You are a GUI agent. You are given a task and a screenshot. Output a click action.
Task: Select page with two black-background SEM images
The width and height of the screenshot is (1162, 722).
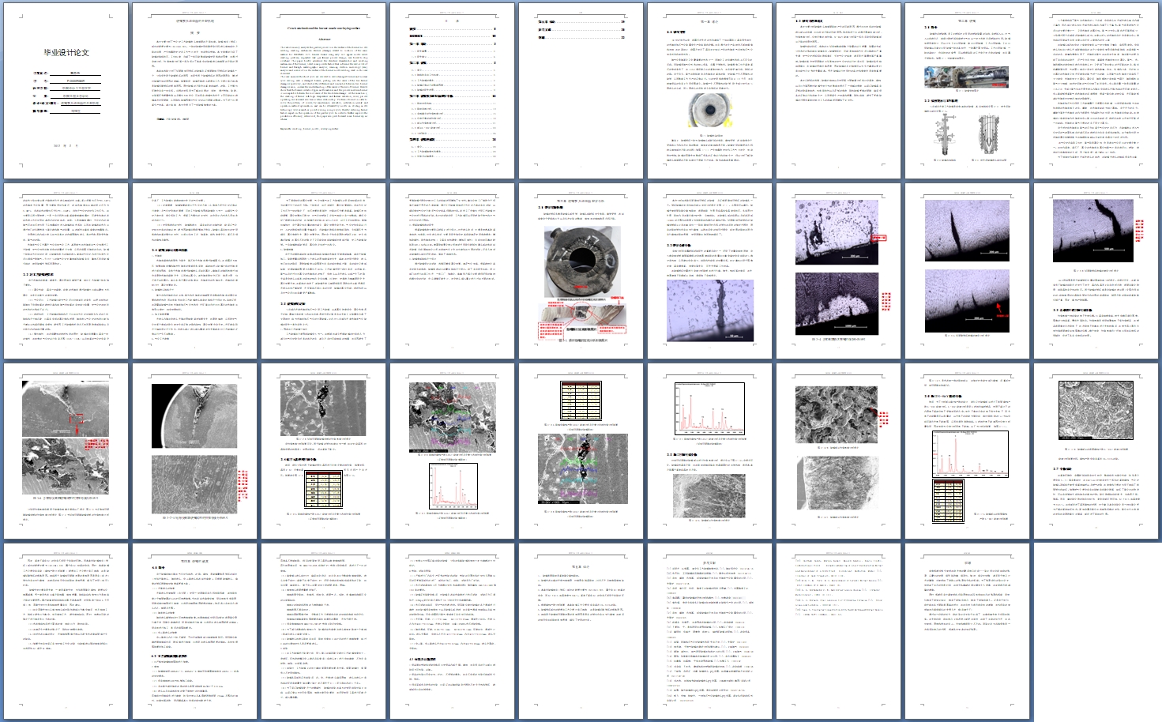194,450
